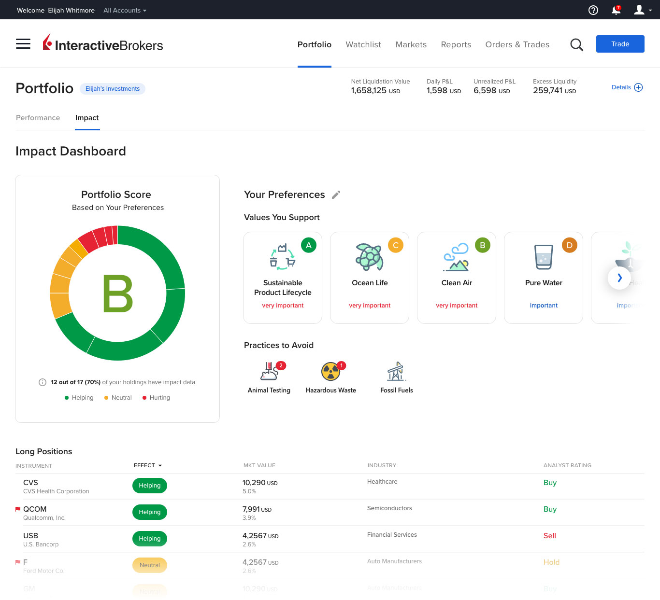Toggle the flag next to Ford Motor Co.

(x=17, y=562)
